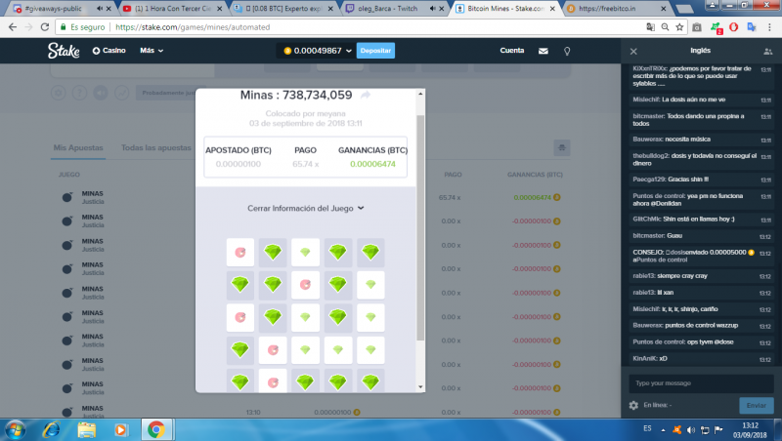
Task: Click the incognito icon above bets table
Action: pyautogui.click(x=561, y=148)
